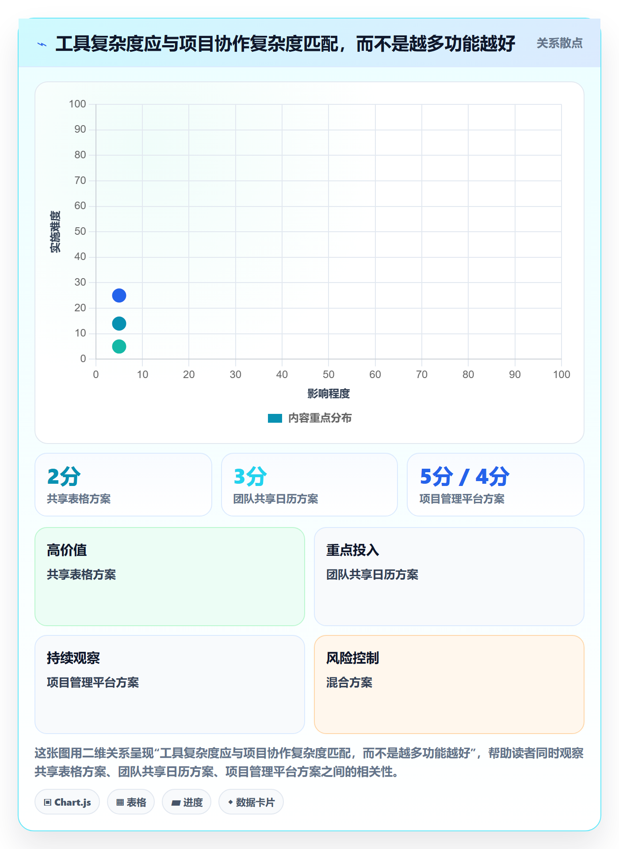Click the 重点投入 quadrant heading

coord(353,550)
